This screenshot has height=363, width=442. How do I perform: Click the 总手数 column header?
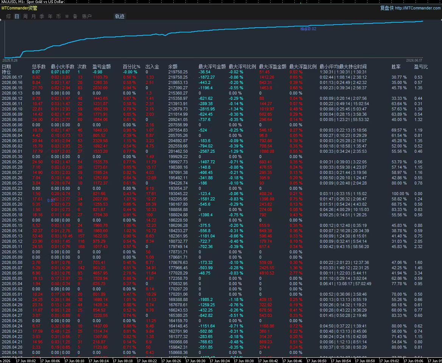(x=39, y=67)
